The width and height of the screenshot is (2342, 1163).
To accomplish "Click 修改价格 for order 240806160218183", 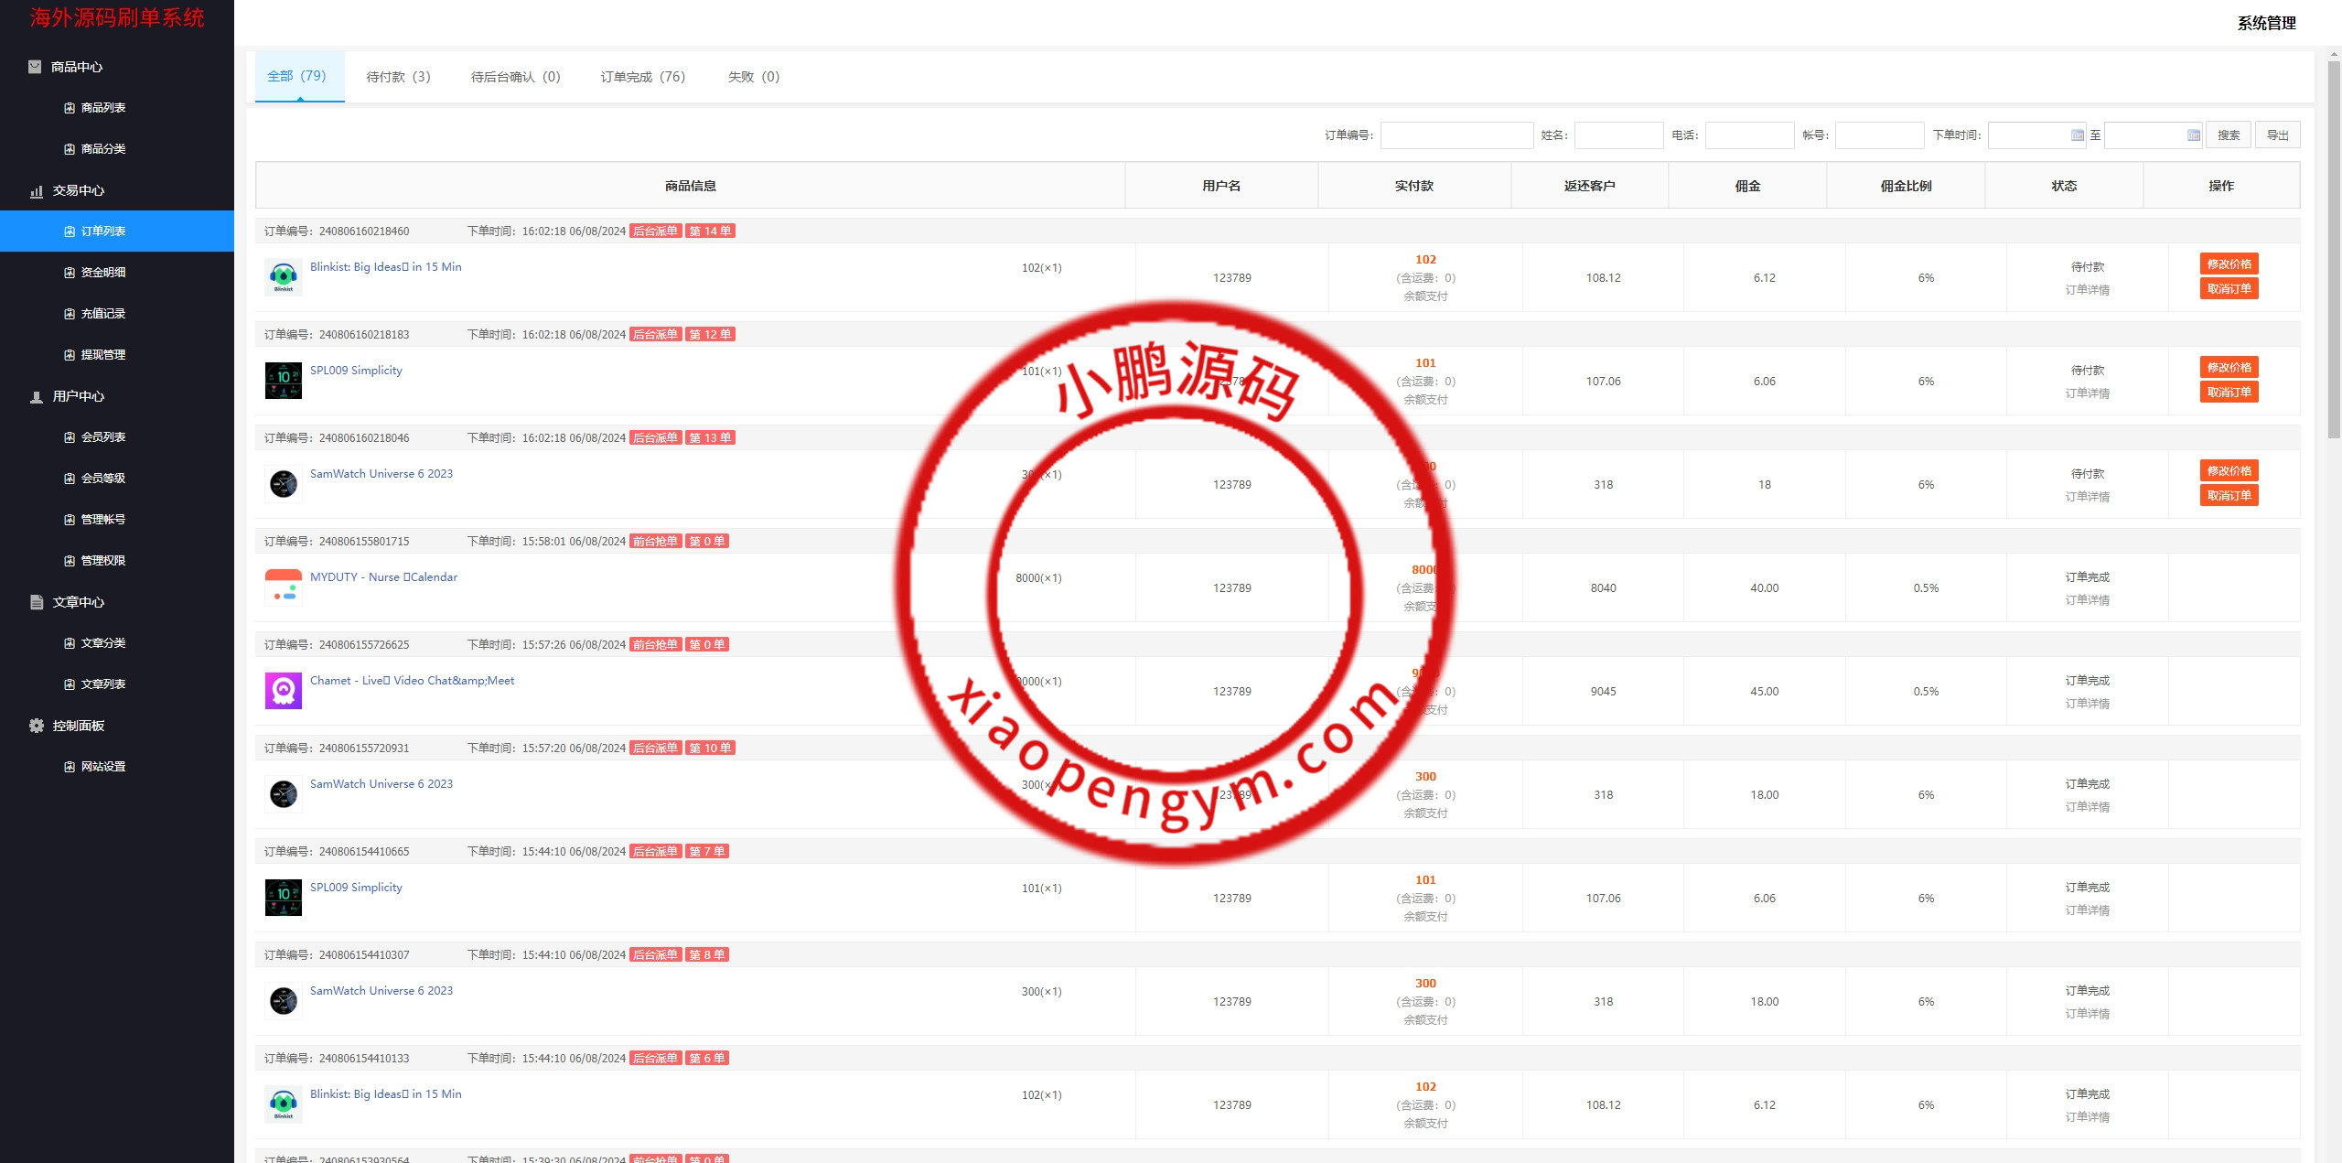I will pos(2229,368).
